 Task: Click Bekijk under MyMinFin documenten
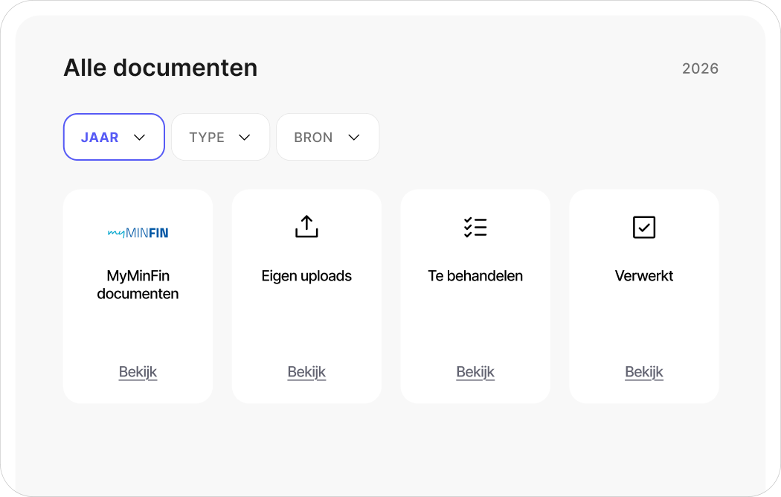138,372
